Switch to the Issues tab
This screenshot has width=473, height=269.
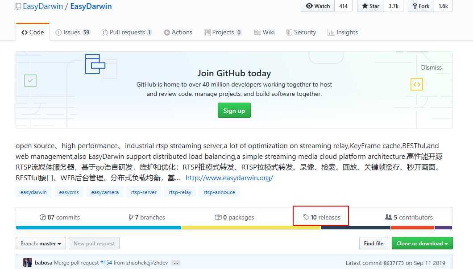(73, 32)
